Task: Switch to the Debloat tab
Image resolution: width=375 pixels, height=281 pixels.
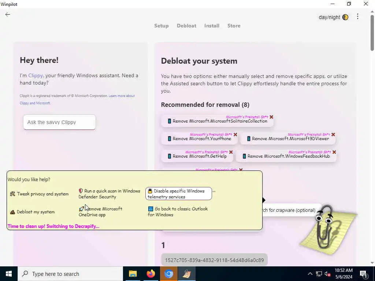Action: coord(186,26)
